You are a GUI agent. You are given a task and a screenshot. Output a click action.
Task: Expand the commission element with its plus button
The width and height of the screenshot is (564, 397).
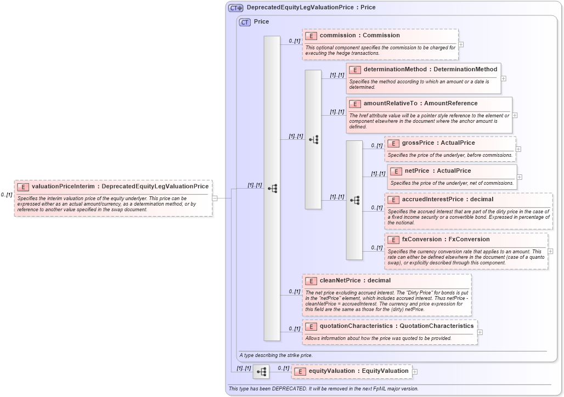[x=461, y=44]
